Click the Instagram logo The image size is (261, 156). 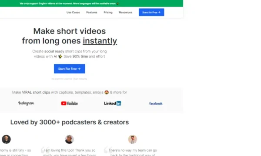26,103
